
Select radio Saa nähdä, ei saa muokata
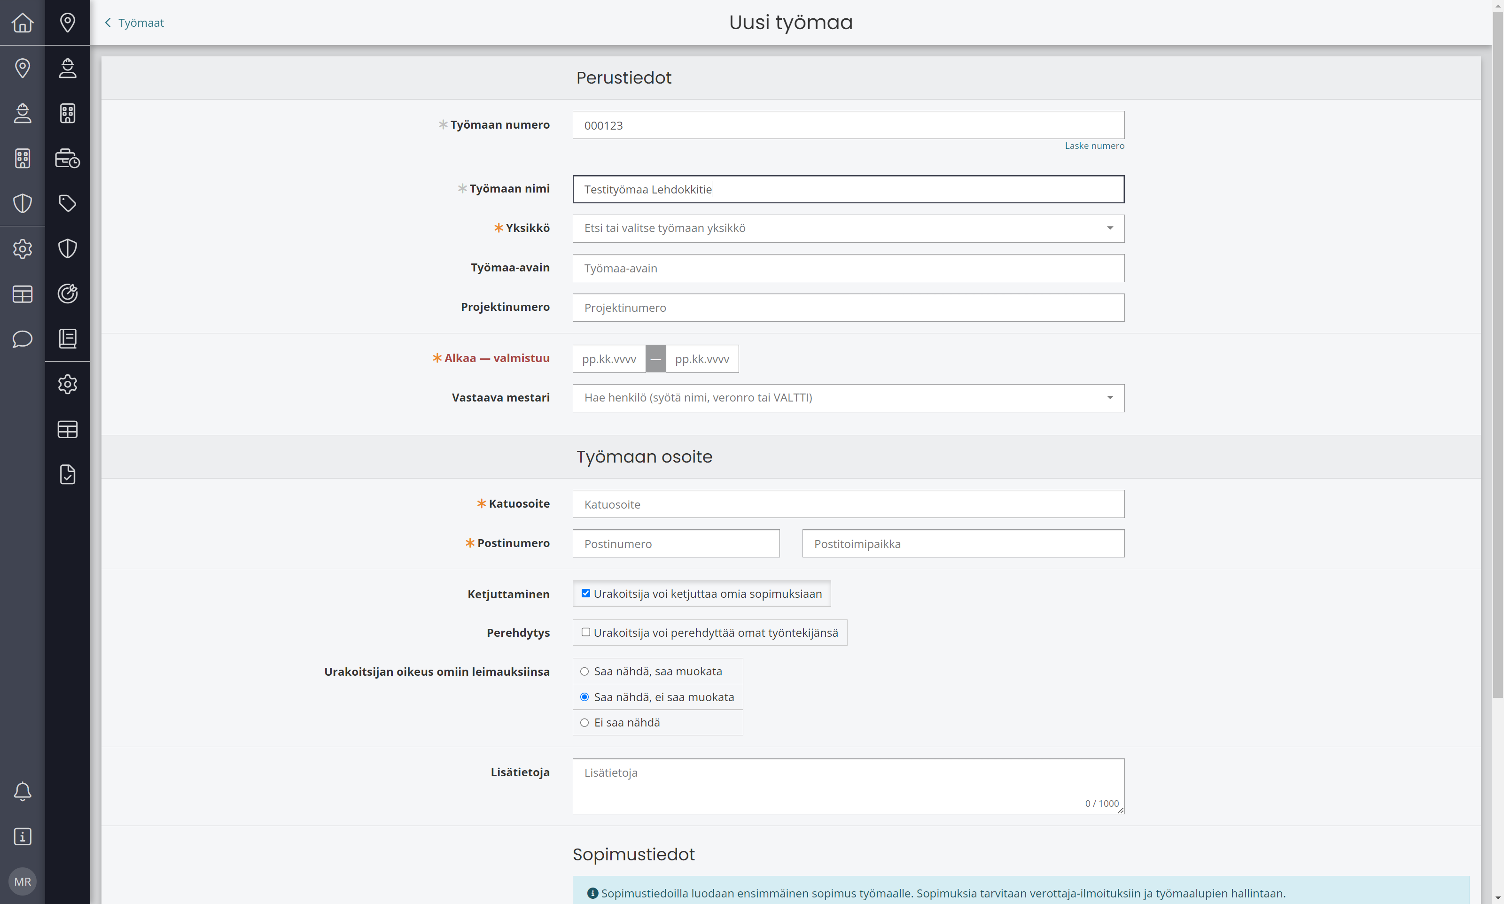point(584,697)
